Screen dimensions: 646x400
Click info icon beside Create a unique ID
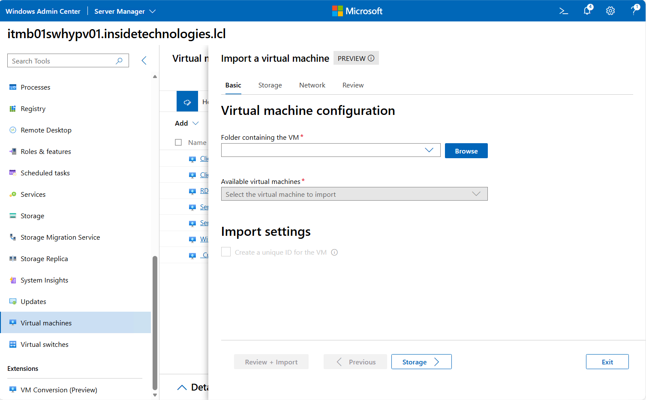click(x=334, y=253)
